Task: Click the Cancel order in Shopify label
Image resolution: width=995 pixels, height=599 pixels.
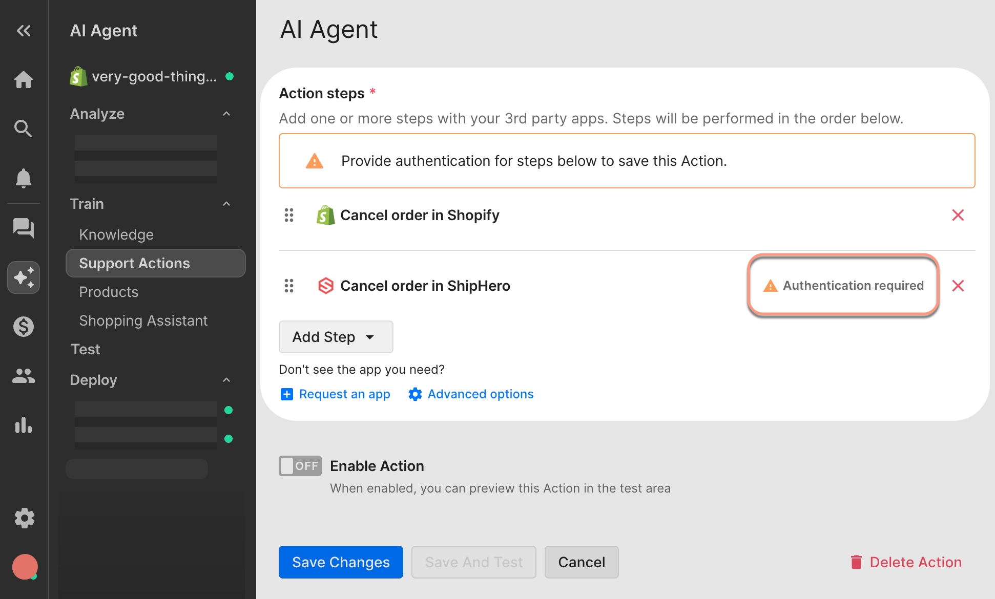Action: 420,215
